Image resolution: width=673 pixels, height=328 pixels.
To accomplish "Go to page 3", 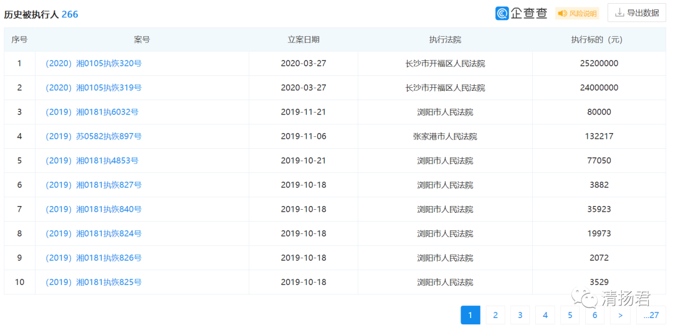I will tap(520, 315).
